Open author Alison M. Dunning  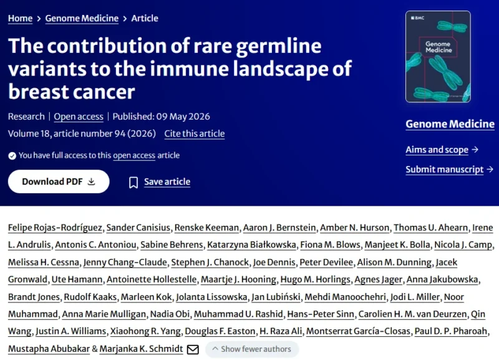tap(394, 263)
